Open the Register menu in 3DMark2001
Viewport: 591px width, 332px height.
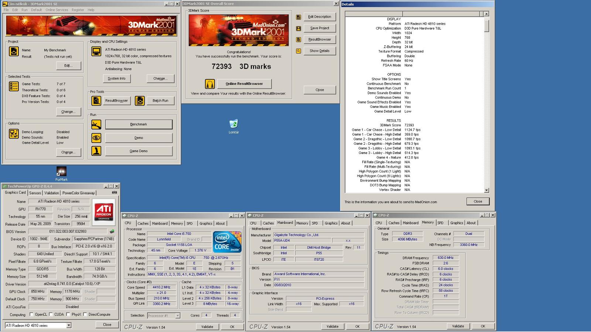[78, 10]
